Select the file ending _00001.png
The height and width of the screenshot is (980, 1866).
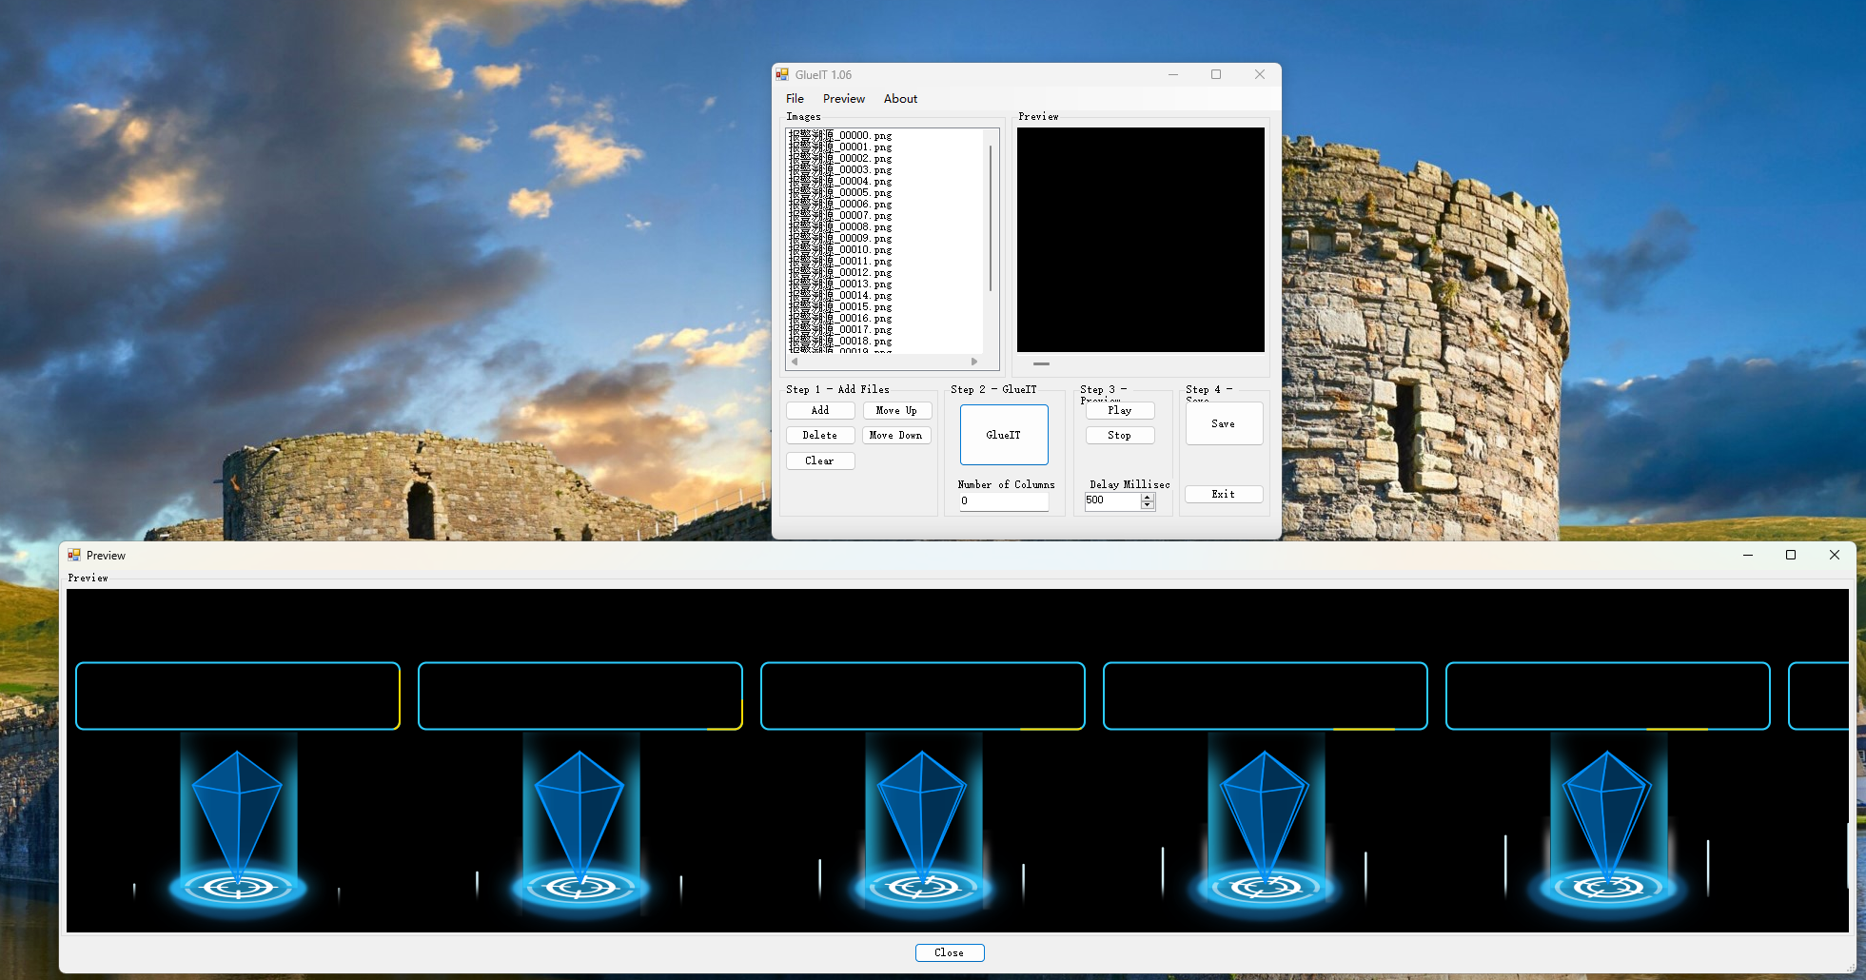coord(841,147)
